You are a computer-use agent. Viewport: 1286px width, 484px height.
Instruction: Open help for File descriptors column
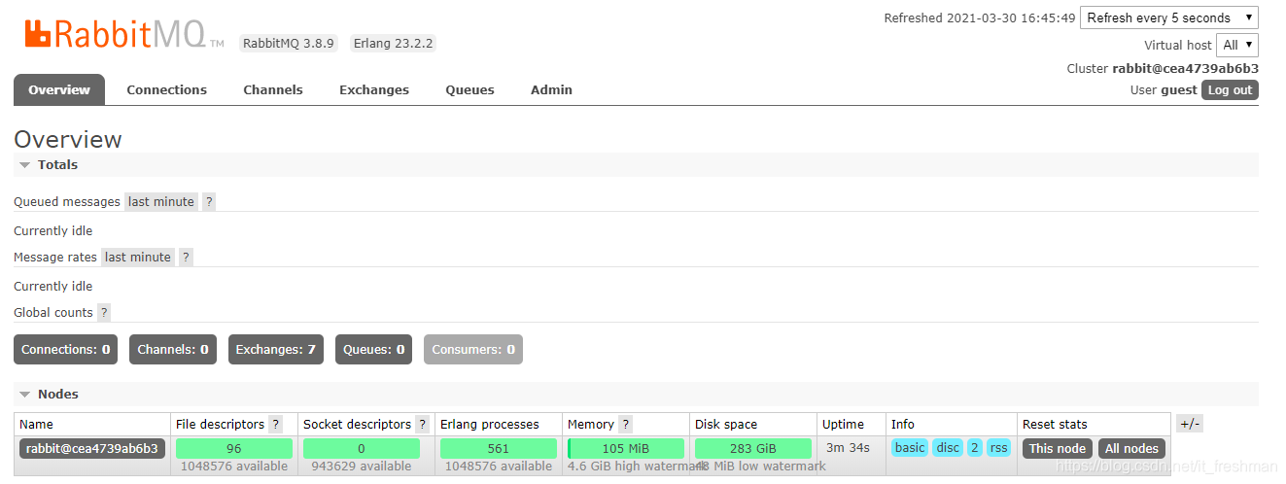point(275,425)
